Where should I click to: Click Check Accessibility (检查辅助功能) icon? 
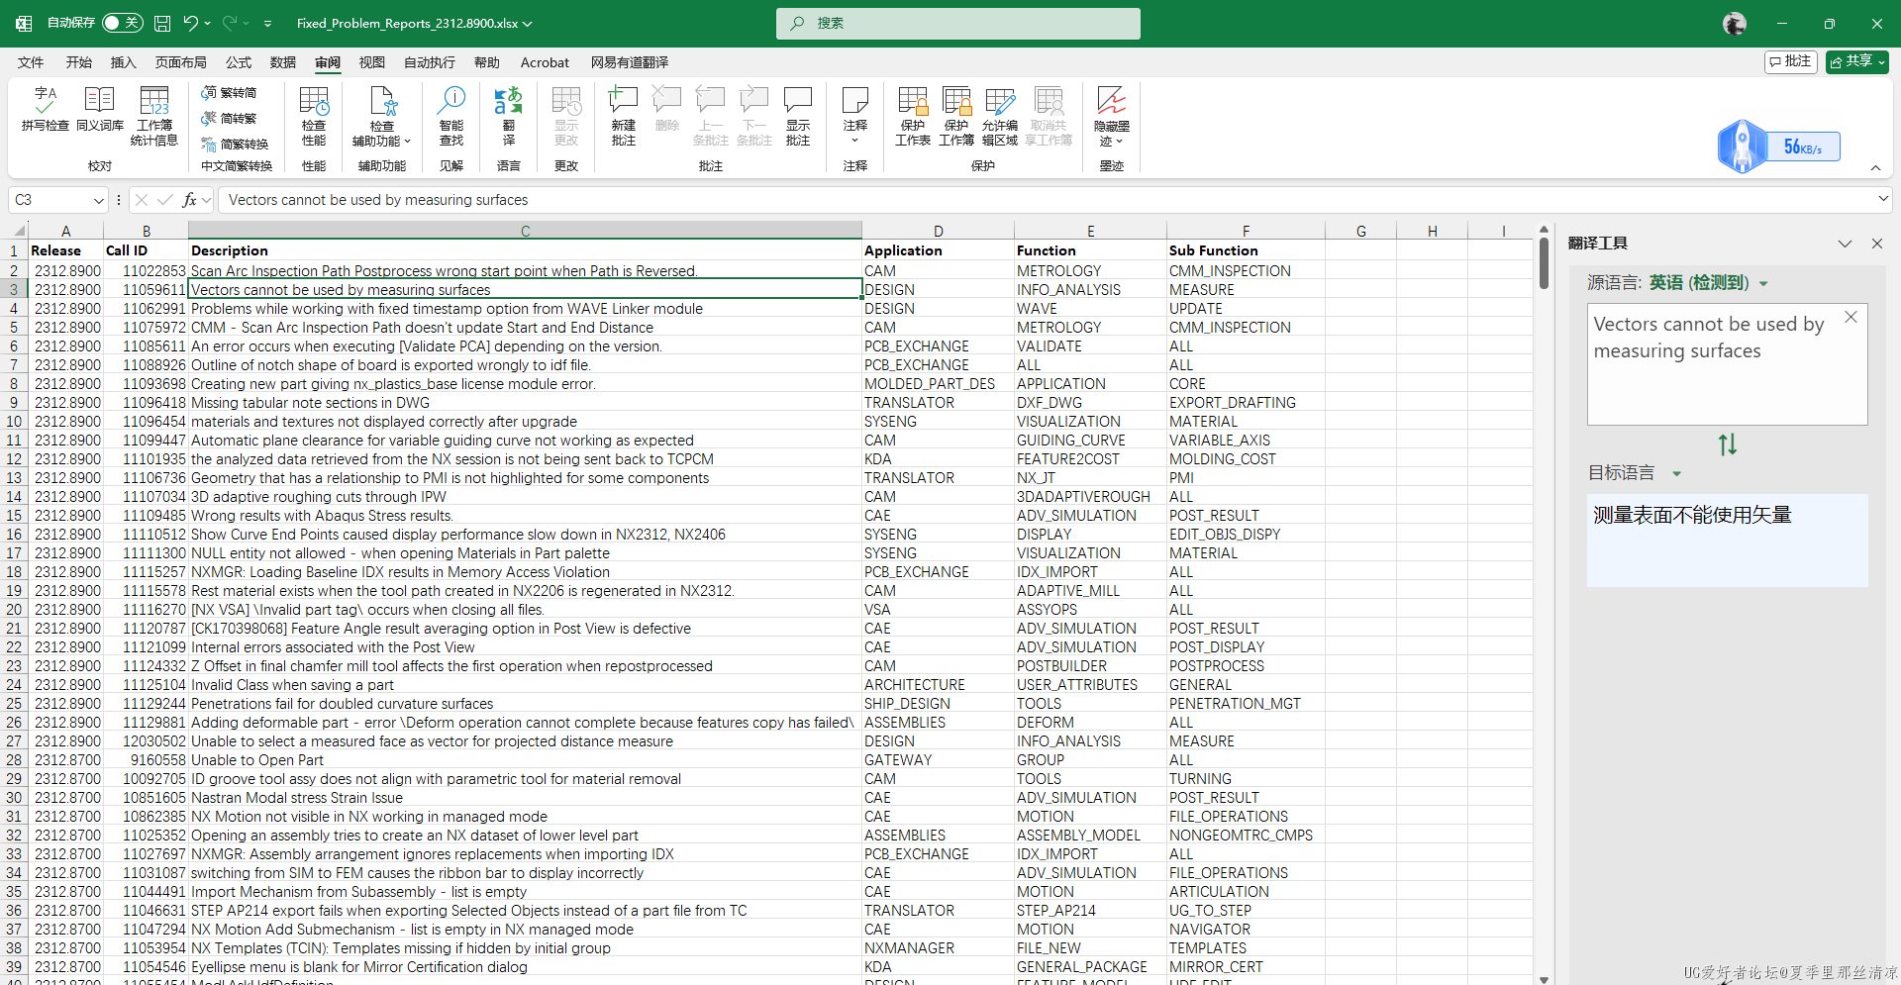click(x=382, y=116)
